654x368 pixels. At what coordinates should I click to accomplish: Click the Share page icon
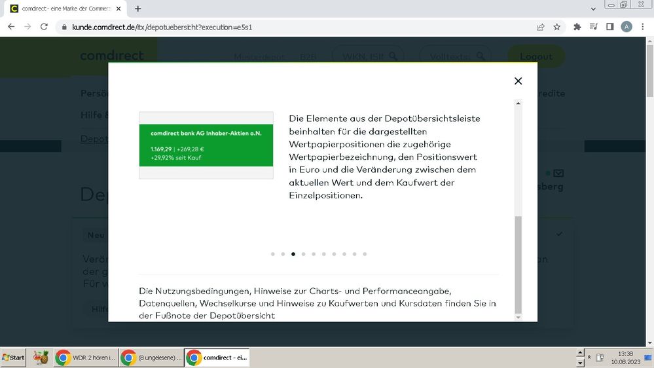point(541,27)
